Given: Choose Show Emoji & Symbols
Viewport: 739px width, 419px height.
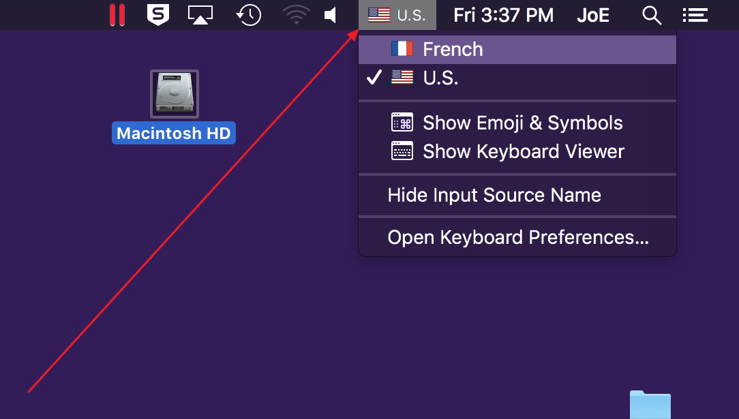Looking at the screenshot, I should pos(522,123).
